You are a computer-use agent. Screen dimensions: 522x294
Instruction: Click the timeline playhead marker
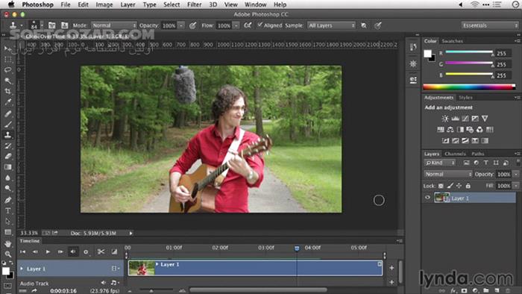click(297, 248)
